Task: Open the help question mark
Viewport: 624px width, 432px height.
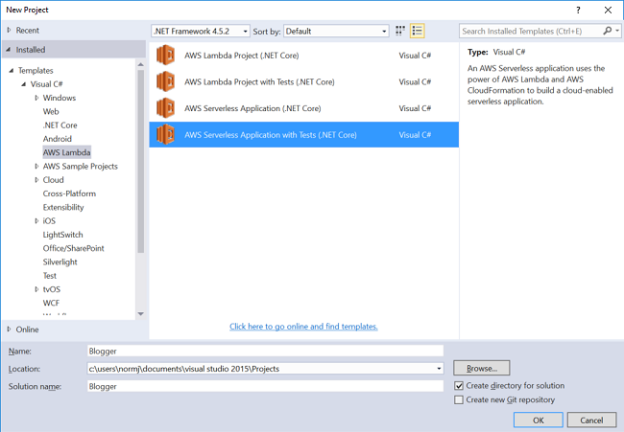Action: (x=578, y=10)
